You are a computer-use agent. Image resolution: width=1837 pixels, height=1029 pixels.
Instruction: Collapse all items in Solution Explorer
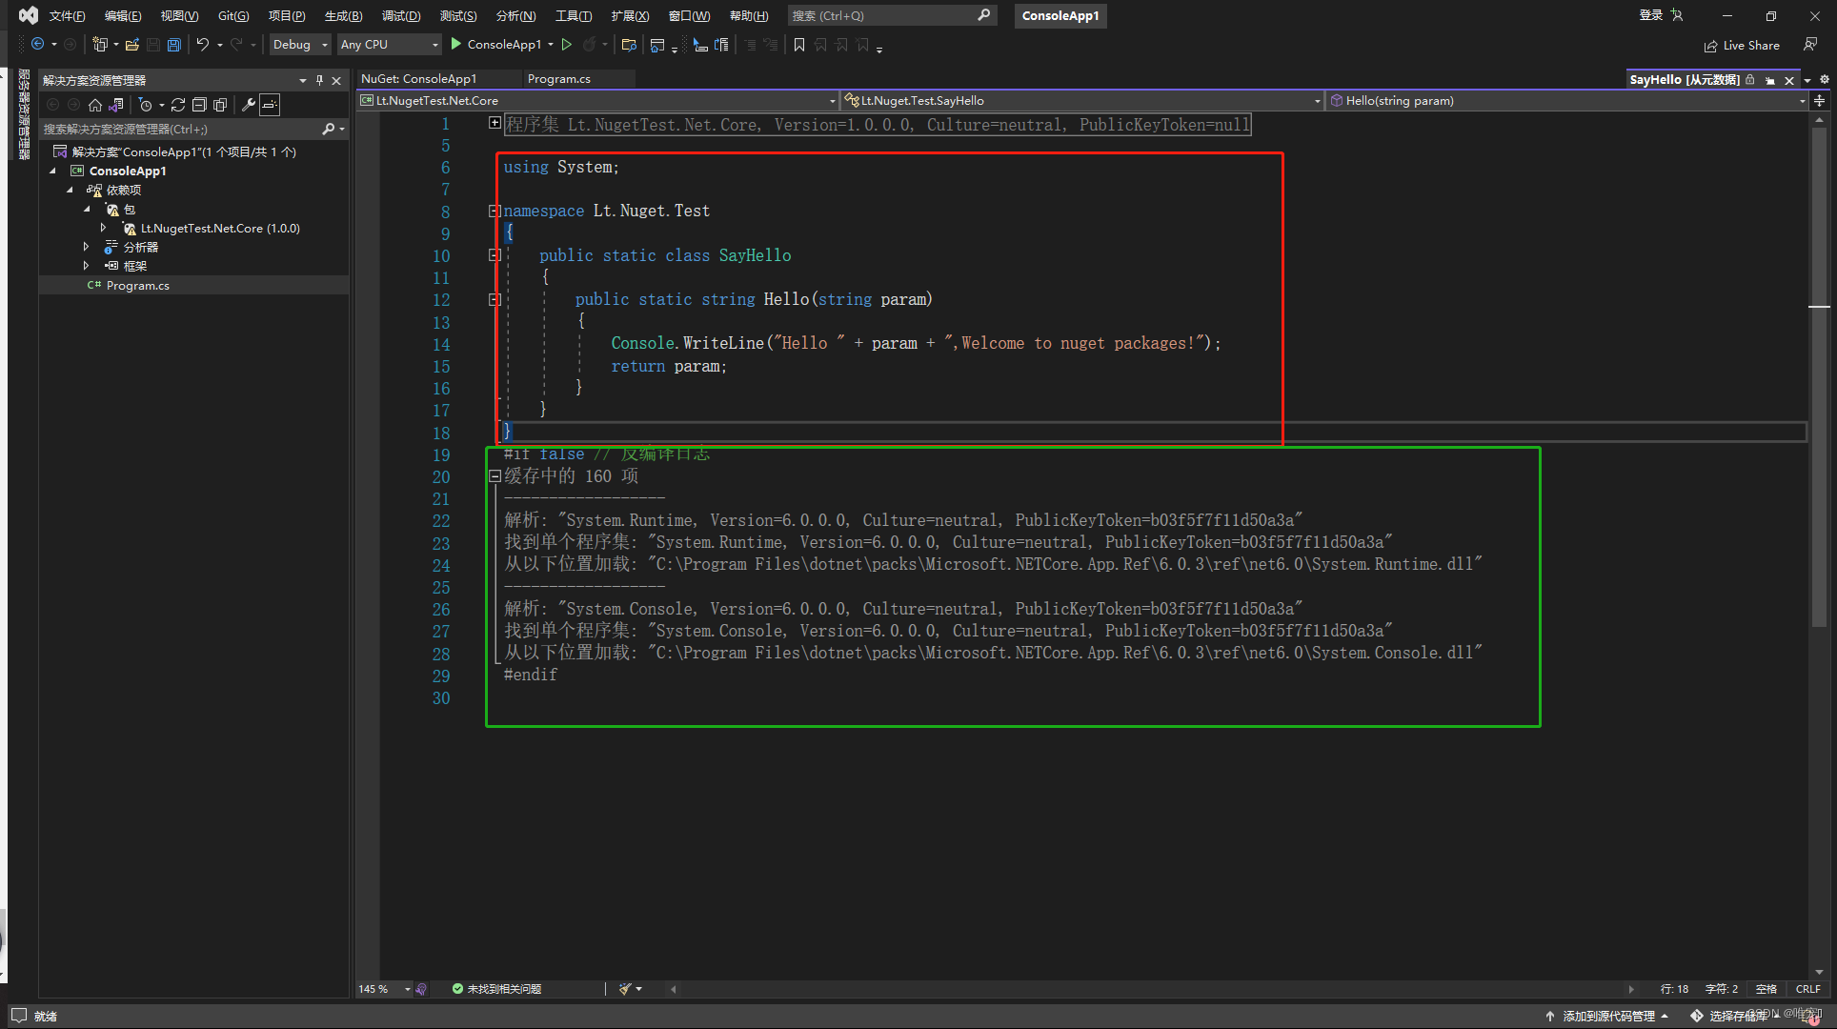(199, 105)
